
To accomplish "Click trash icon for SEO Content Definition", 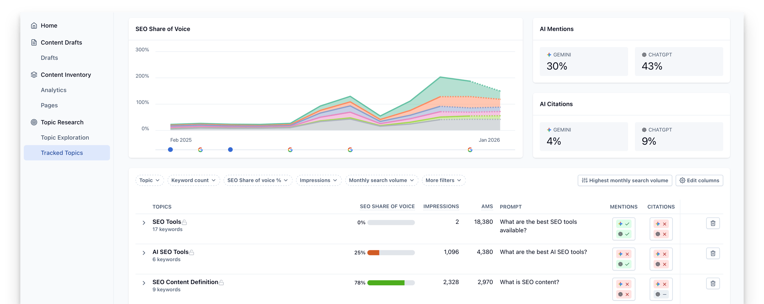I will tap(713, 283).
